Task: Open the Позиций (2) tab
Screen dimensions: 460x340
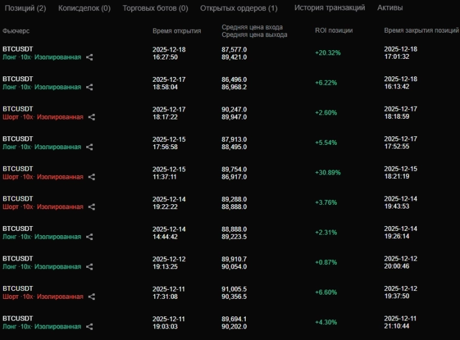Action: pyautogui.click(x=25, y=8)
